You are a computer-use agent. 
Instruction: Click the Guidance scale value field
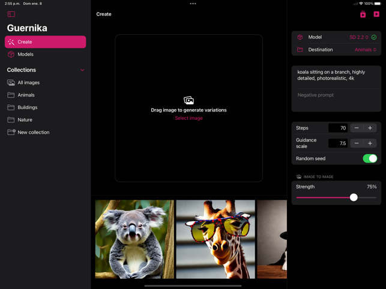(x=338, y=143)
